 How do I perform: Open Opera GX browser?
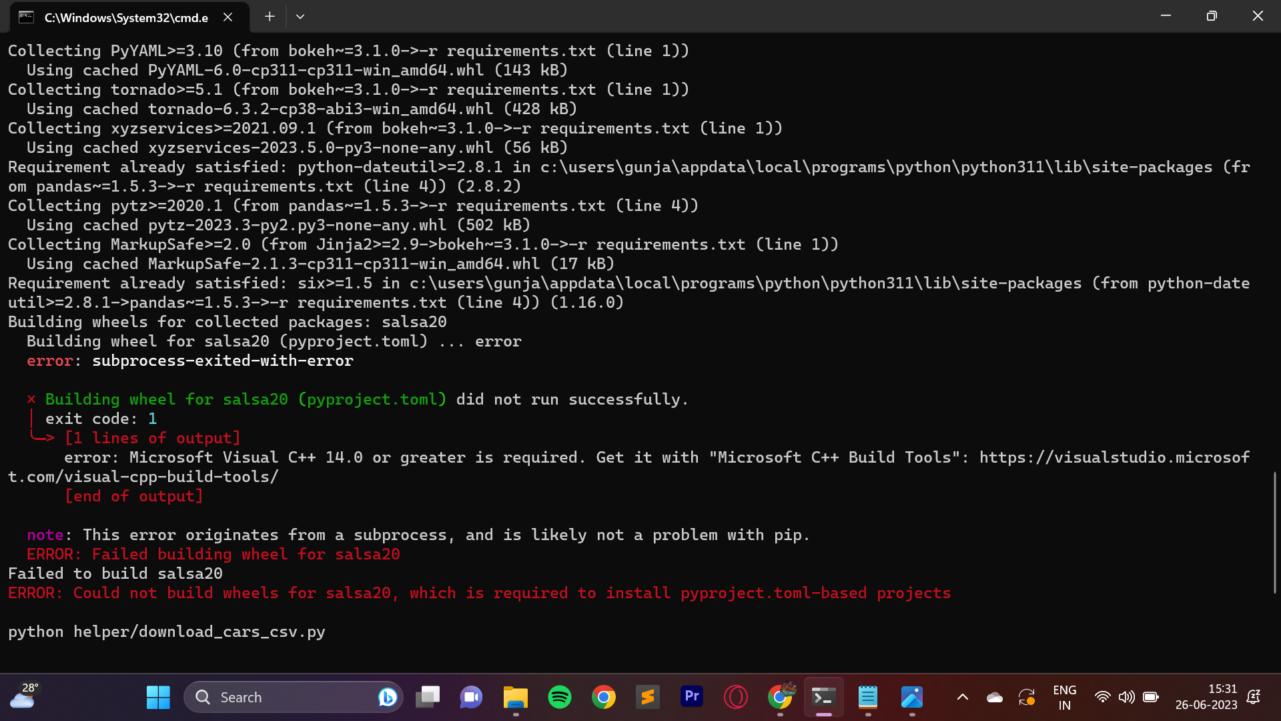click(736, 696)
